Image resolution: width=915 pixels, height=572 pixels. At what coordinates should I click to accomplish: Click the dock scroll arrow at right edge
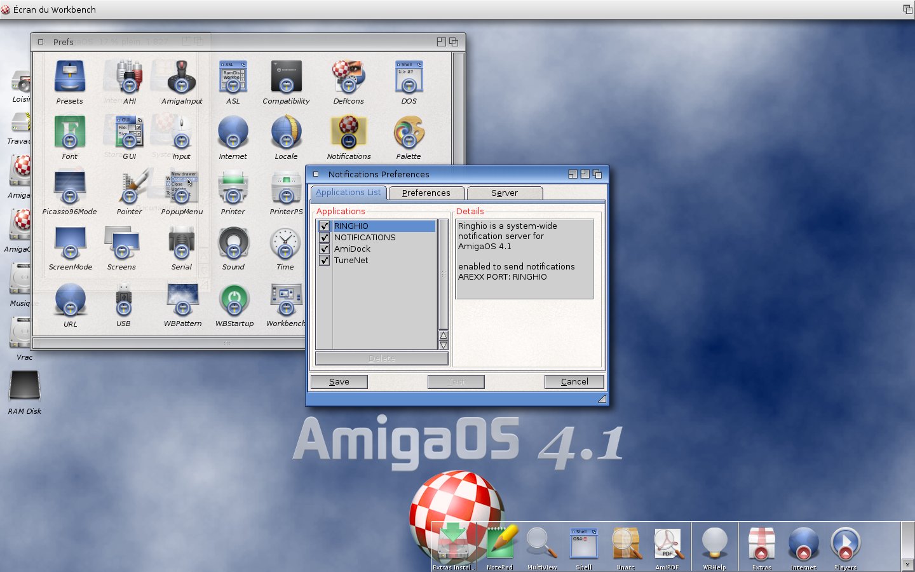907,564
